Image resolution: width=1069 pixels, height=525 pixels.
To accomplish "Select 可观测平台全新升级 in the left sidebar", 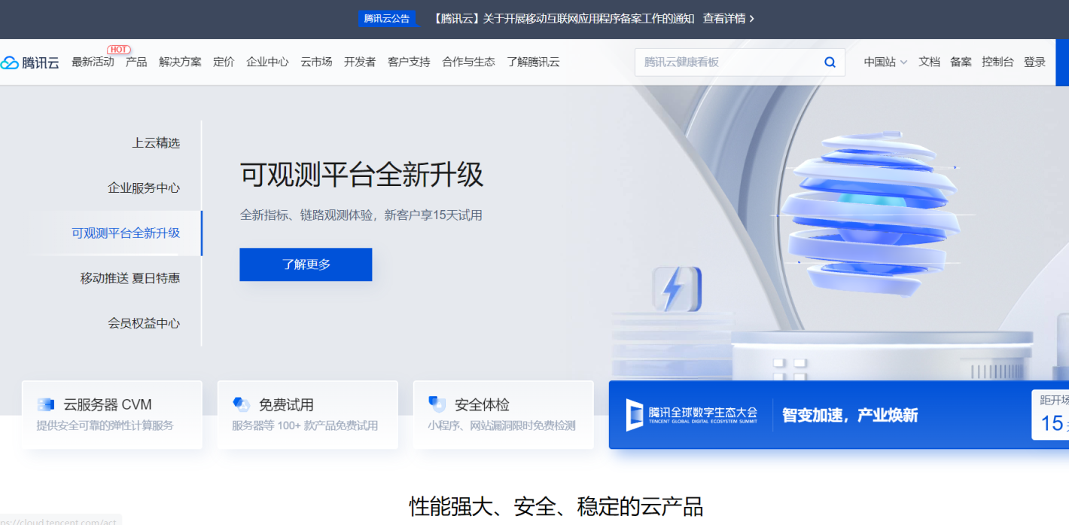I will click(x=126, y=233).
